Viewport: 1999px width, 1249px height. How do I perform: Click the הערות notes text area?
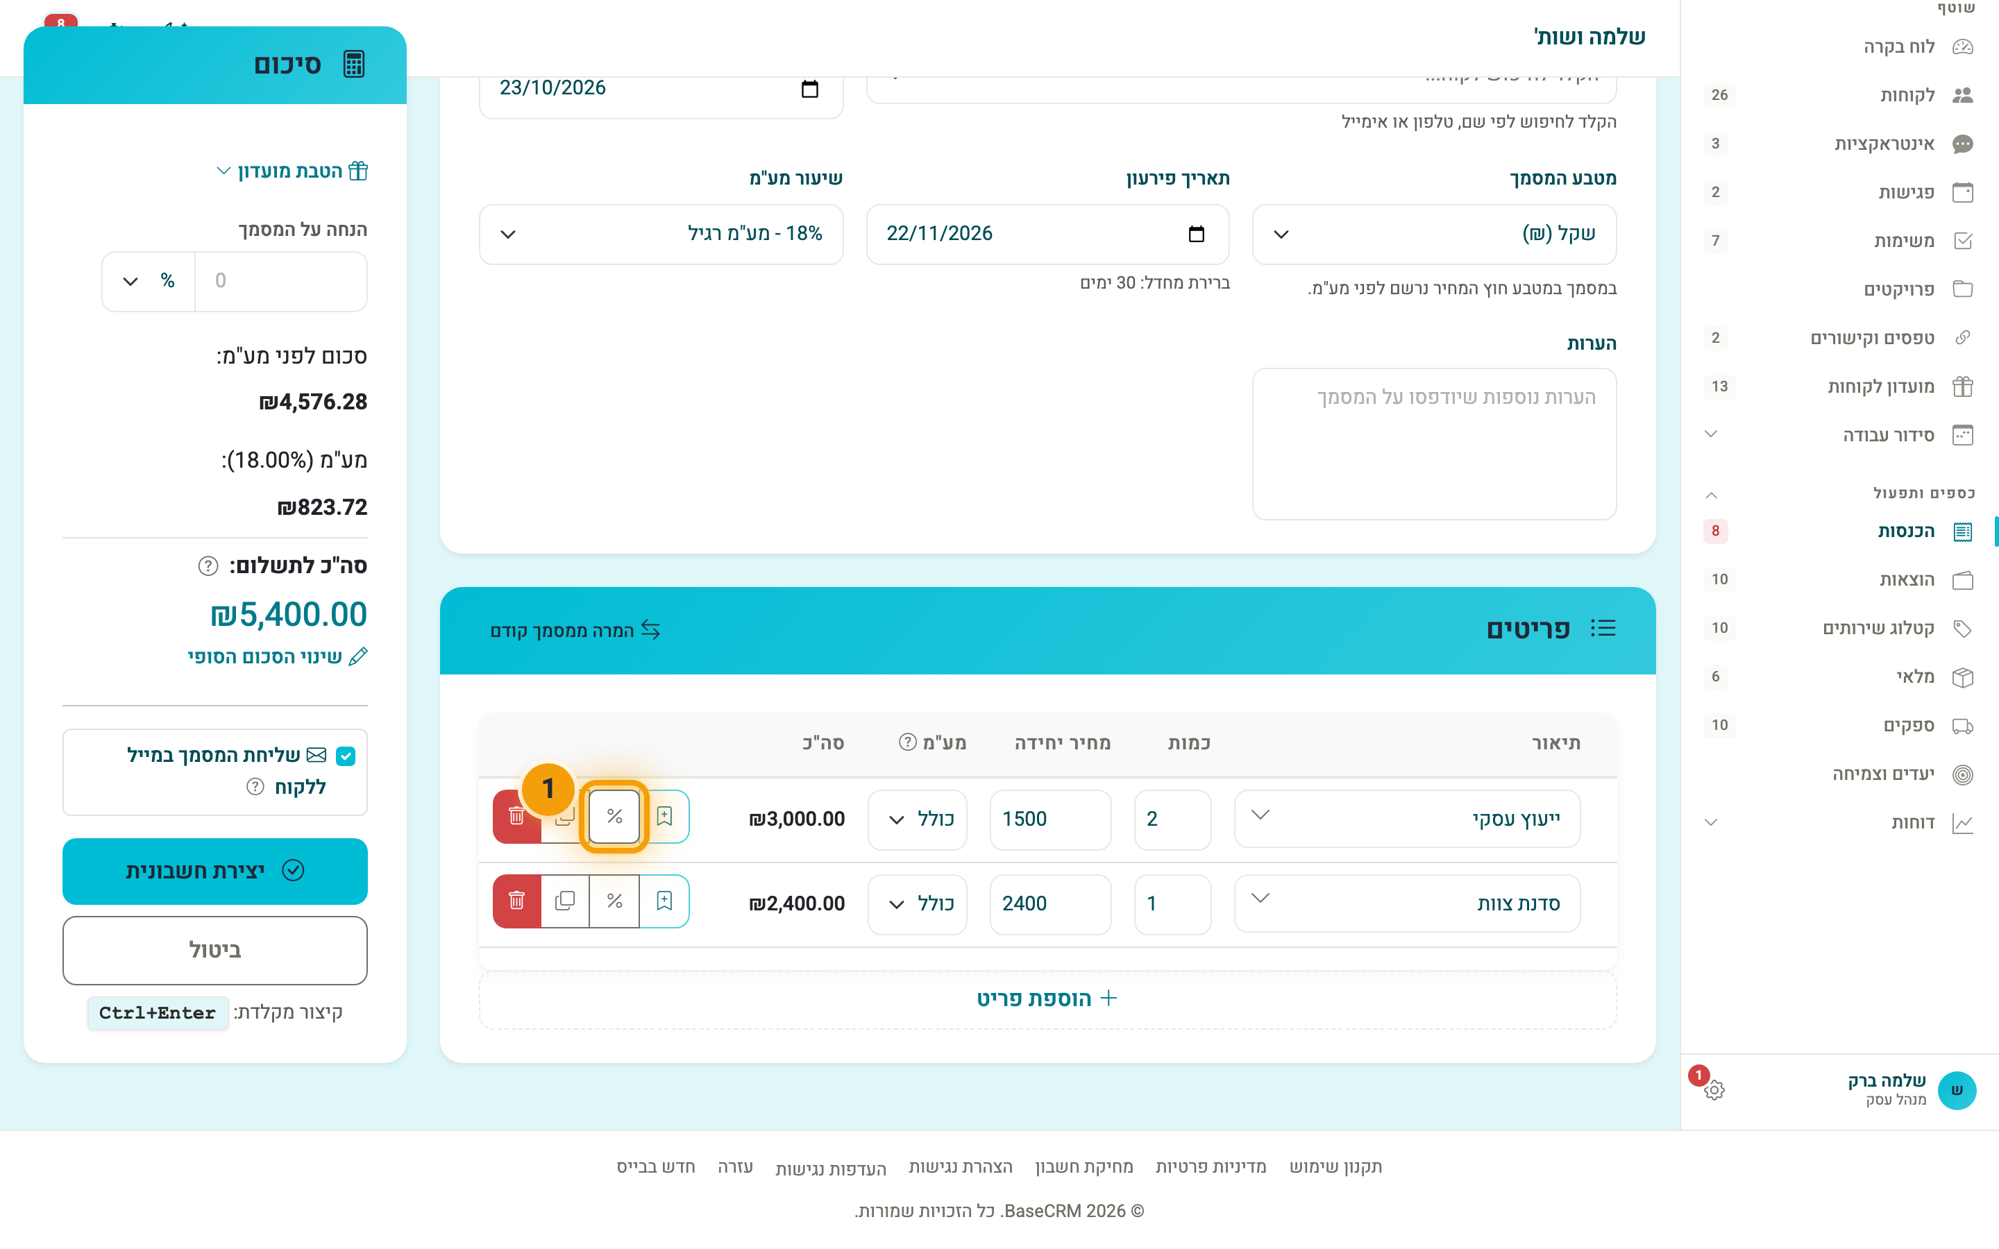pyautogui.click(x=1434, y=443)
